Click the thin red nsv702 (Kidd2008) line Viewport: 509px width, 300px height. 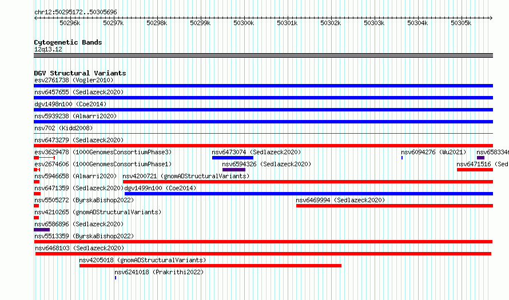pyautogui.click(x=263, y=133)
